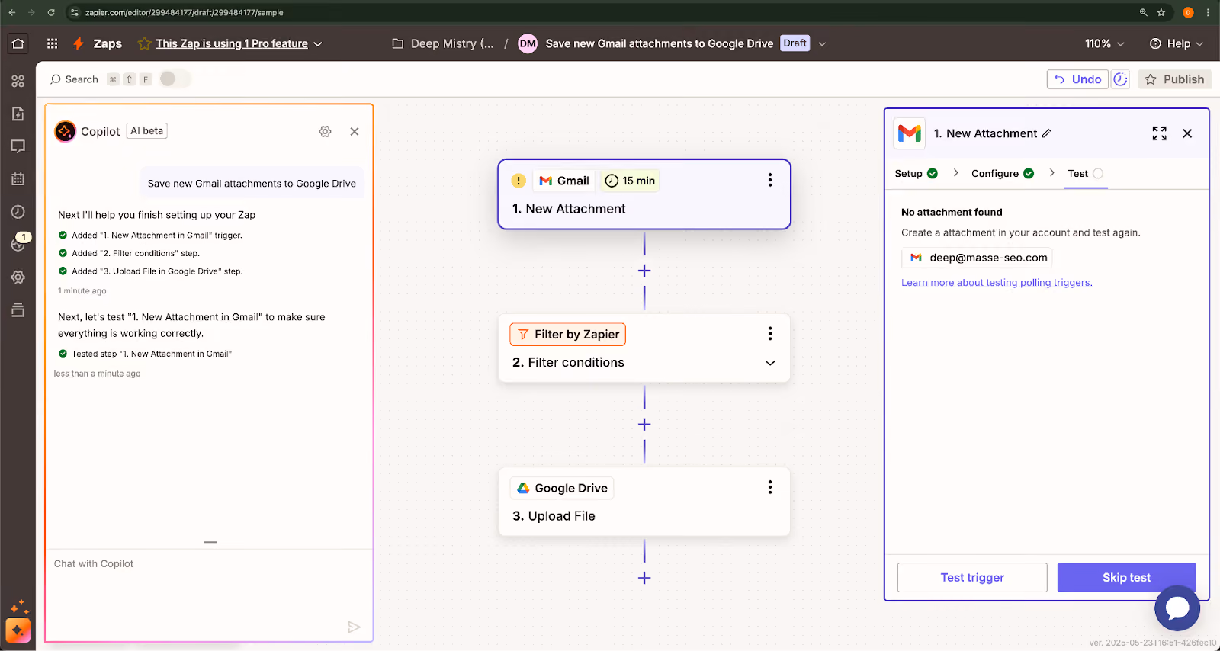Viewport: 1220px width, 651px height.
Task: Click the Undo button
Action: (x=1077, y=79)
